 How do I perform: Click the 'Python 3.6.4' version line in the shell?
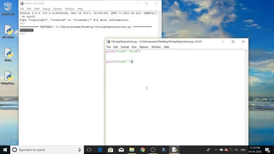coord(88,13)
